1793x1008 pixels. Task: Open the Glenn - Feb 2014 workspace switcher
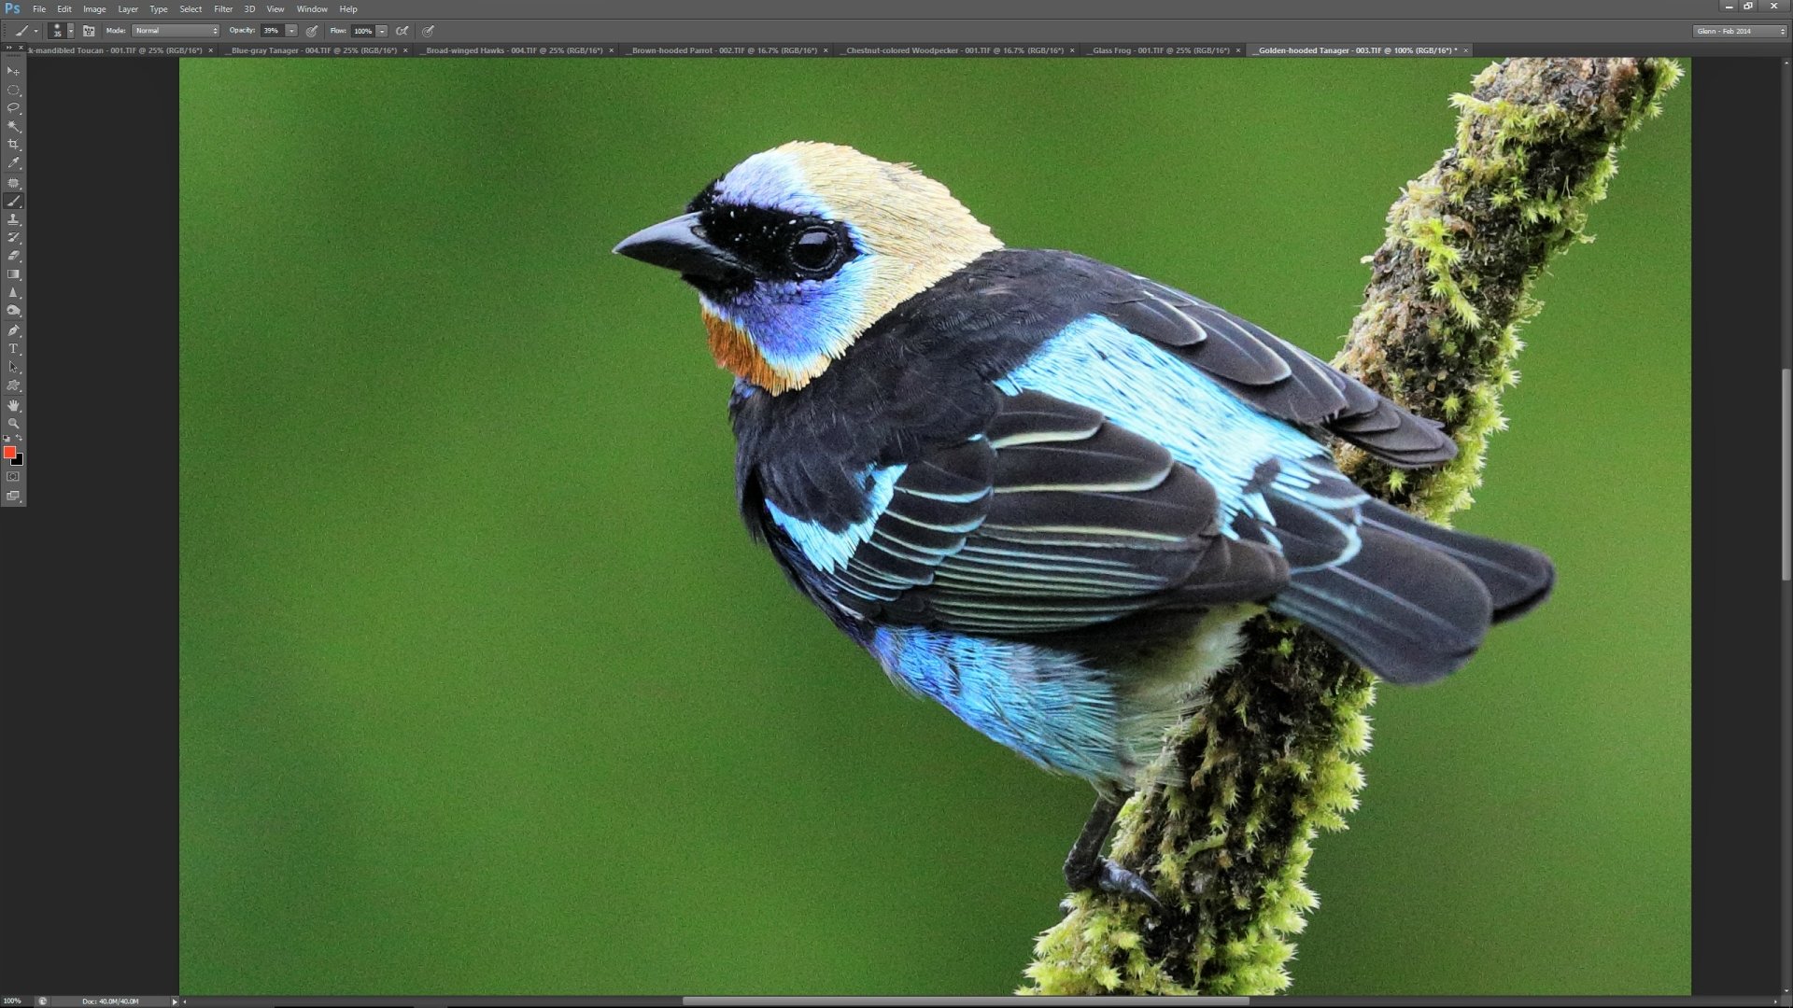point(1738,31)
